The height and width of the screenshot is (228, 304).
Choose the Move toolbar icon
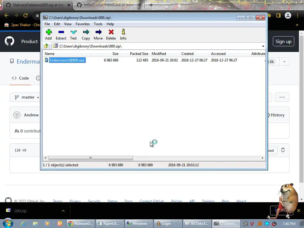[98, 34]
